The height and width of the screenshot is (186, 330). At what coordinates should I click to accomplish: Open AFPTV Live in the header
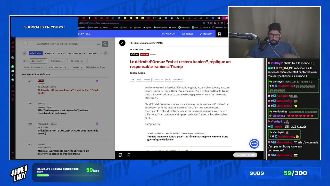coord(169,34)
